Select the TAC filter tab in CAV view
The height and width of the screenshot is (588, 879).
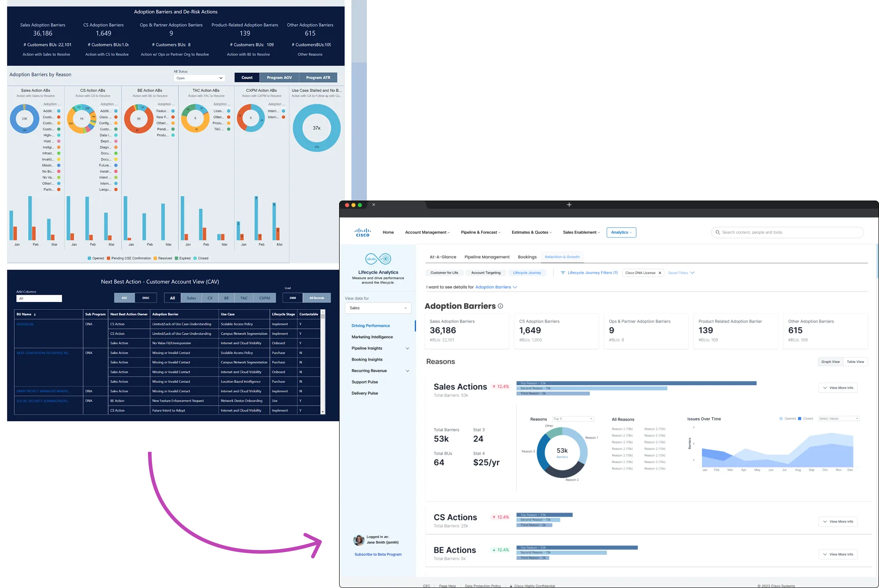[x=244, y=298]
